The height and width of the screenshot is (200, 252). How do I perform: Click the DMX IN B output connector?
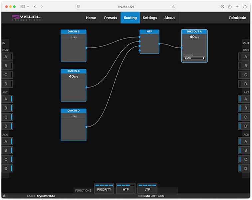[x=86, y=48]
